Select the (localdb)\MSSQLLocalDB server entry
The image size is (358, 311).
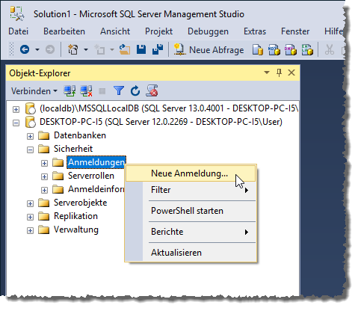coord(169,108)
